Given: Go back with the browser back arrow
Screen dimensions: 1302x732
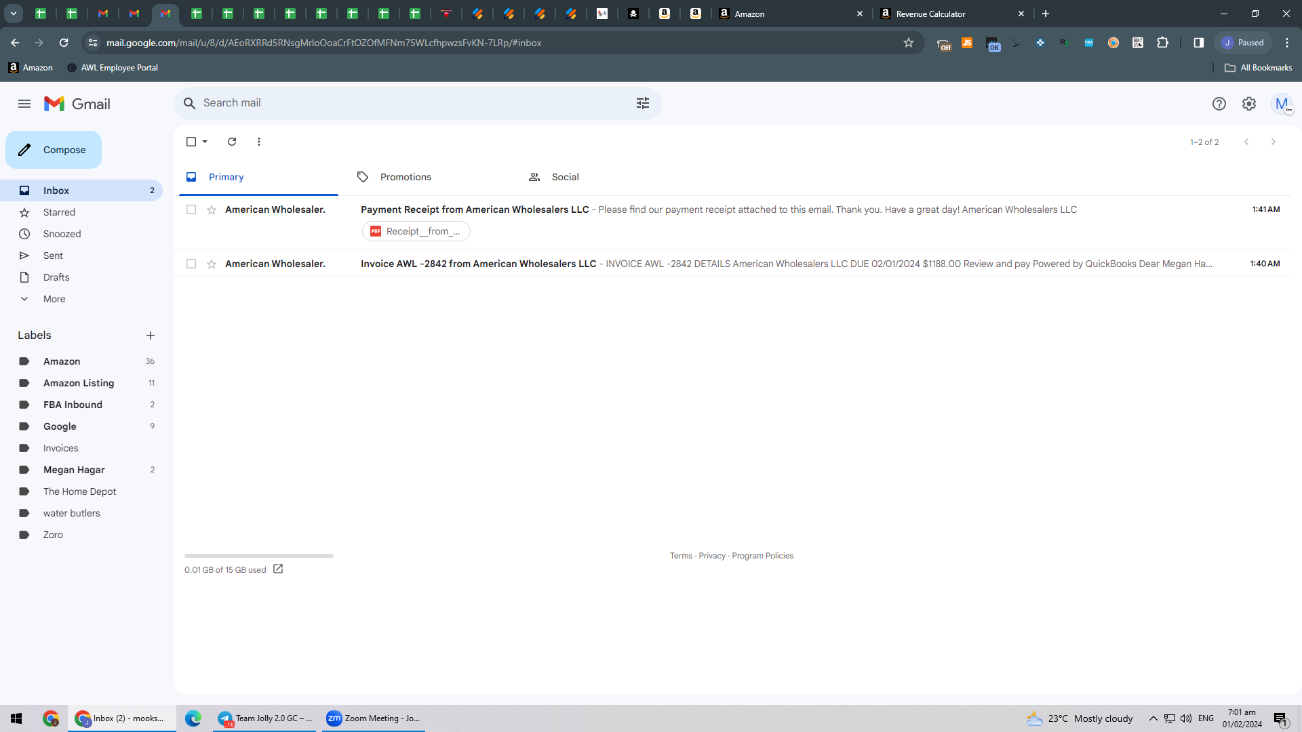Looking at the screenshot, I should [x=15, y=43].
